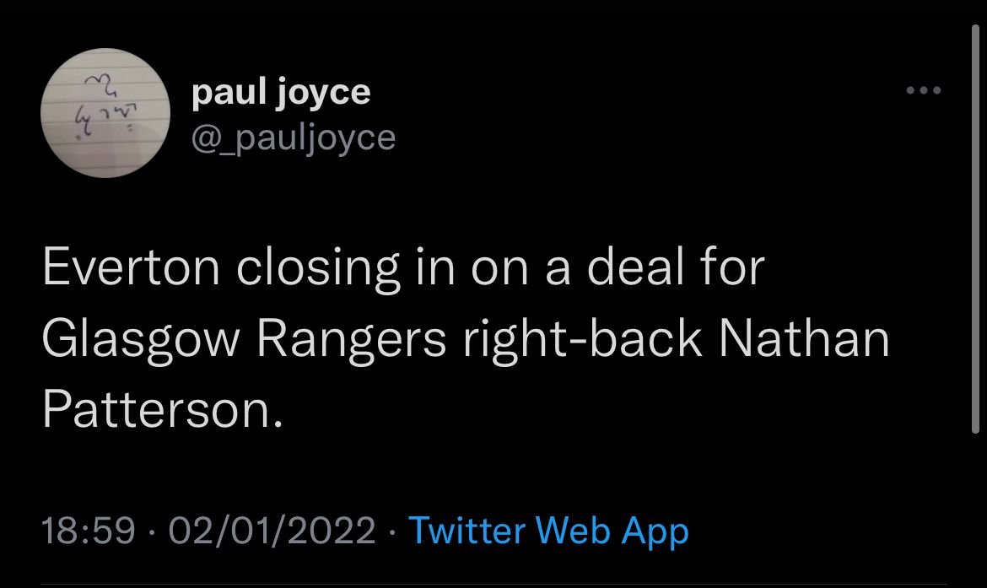This screenshot has width=987, height=588.
Task: Click "Patterson." on the tweet's last line
Action: click(x=160, y=409)
